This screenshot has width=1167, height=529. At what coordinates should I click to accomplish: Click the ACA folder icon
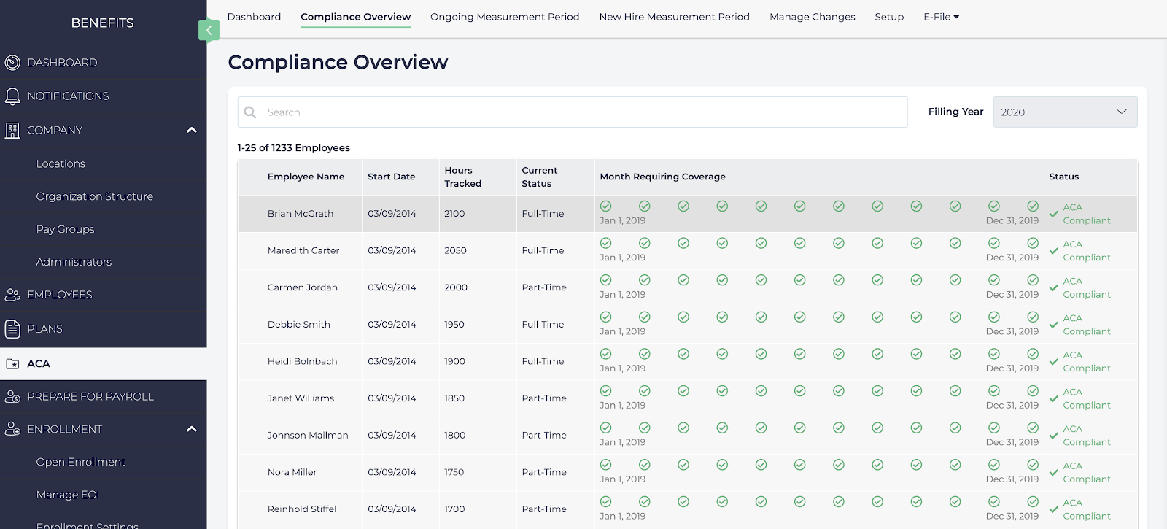(12, 363)
